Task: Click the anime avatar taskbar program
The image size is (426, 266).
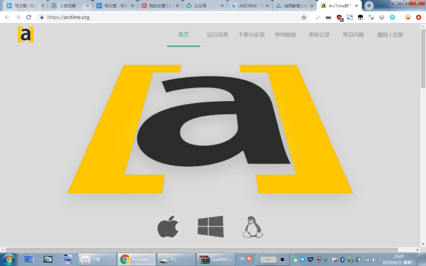Action: (97, 259)
